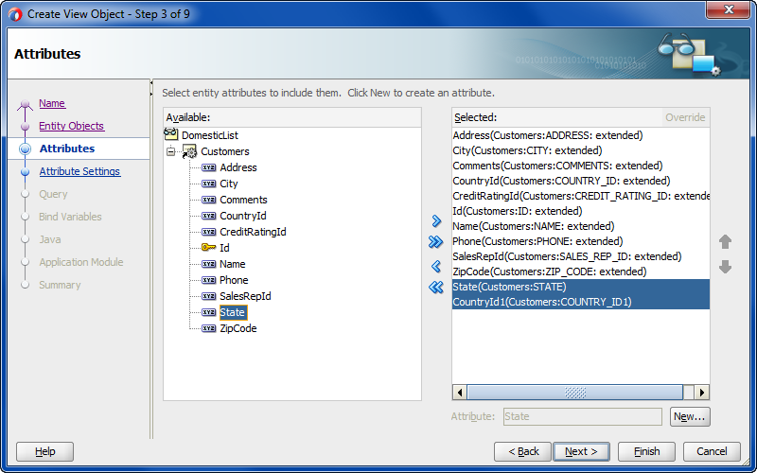Screen dimensions: 757x473
Task: Select Phone(Customers:PHONE: extended) row
Action: (x=581, y=241)
